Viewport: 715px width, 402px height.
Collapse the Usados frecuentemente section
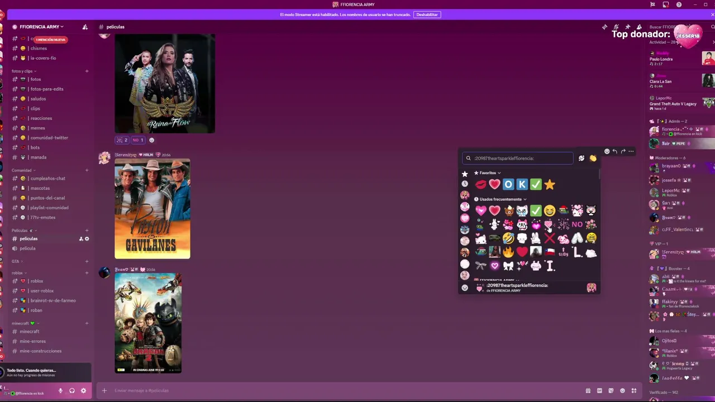(x=500, y=199)
